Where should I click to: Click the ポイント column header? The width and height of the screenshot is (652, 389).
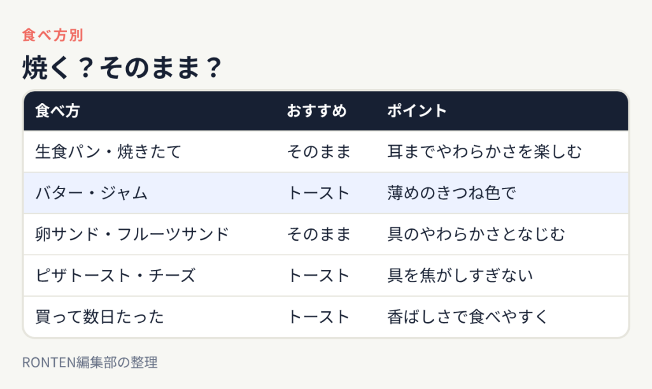click(416, 111)
